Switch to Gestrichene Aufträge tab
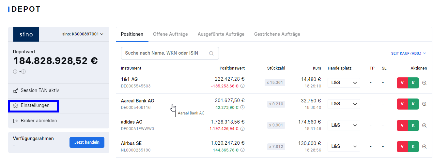The image size is (433, 158). click(277, 34)
